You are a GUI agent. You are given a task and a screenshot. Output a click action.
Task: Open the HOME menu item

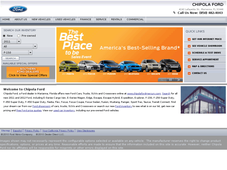tap(6, 20)
